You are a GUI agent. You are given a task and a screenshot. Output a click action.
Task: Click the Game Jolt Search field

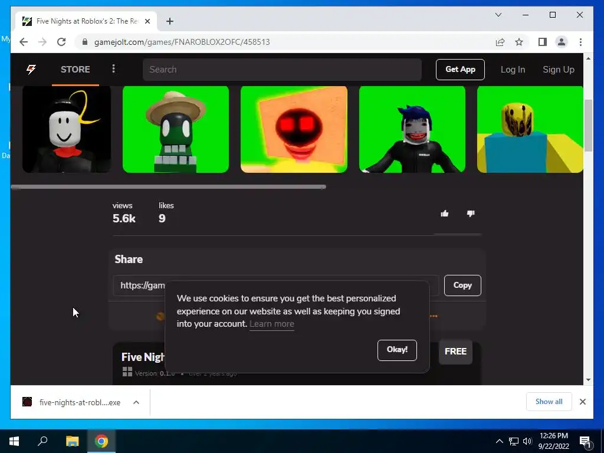pos(282,70)
